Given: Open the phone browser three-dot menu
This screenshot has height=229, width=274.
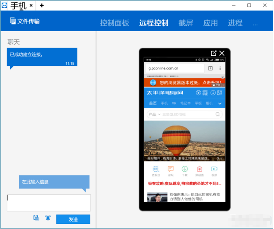Looking at the screenshot, I should [x=220, y=68].
